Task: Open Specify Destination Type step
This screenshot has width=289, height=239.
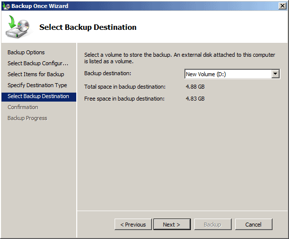Action: (37, 85)
